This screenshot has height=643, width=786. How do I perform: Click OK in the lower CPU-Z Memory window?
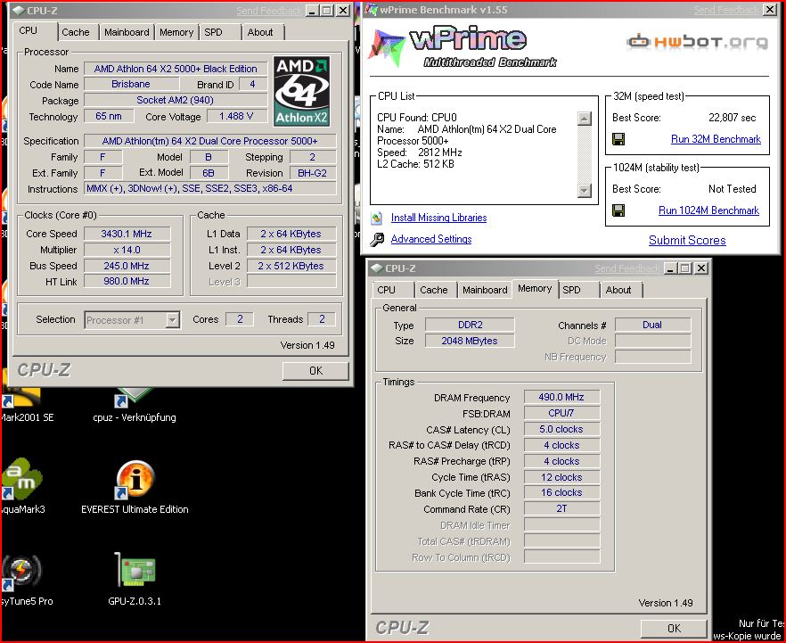click(x=674, y=629)
